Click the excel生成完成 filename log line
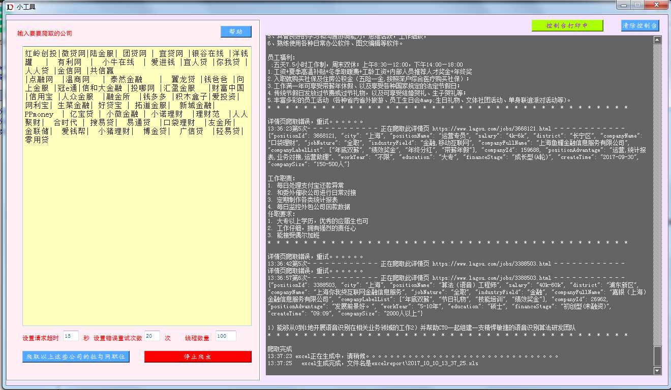 click(373, 364)
